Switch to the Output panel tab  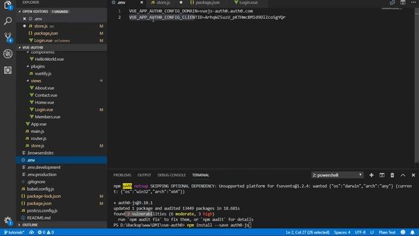click(144, 175)
